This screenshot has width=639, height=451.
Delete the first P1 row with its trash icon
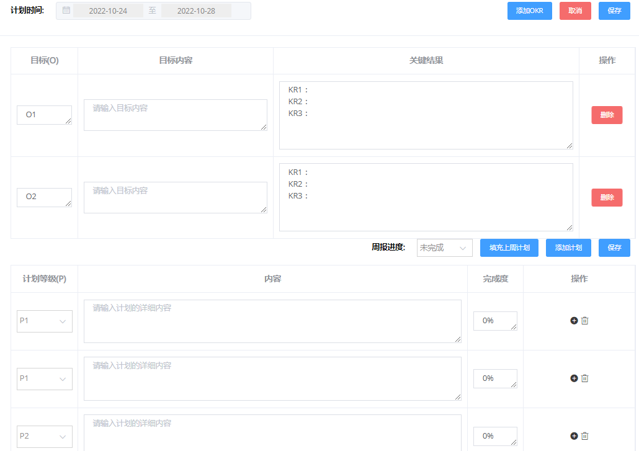coord(585,321)
